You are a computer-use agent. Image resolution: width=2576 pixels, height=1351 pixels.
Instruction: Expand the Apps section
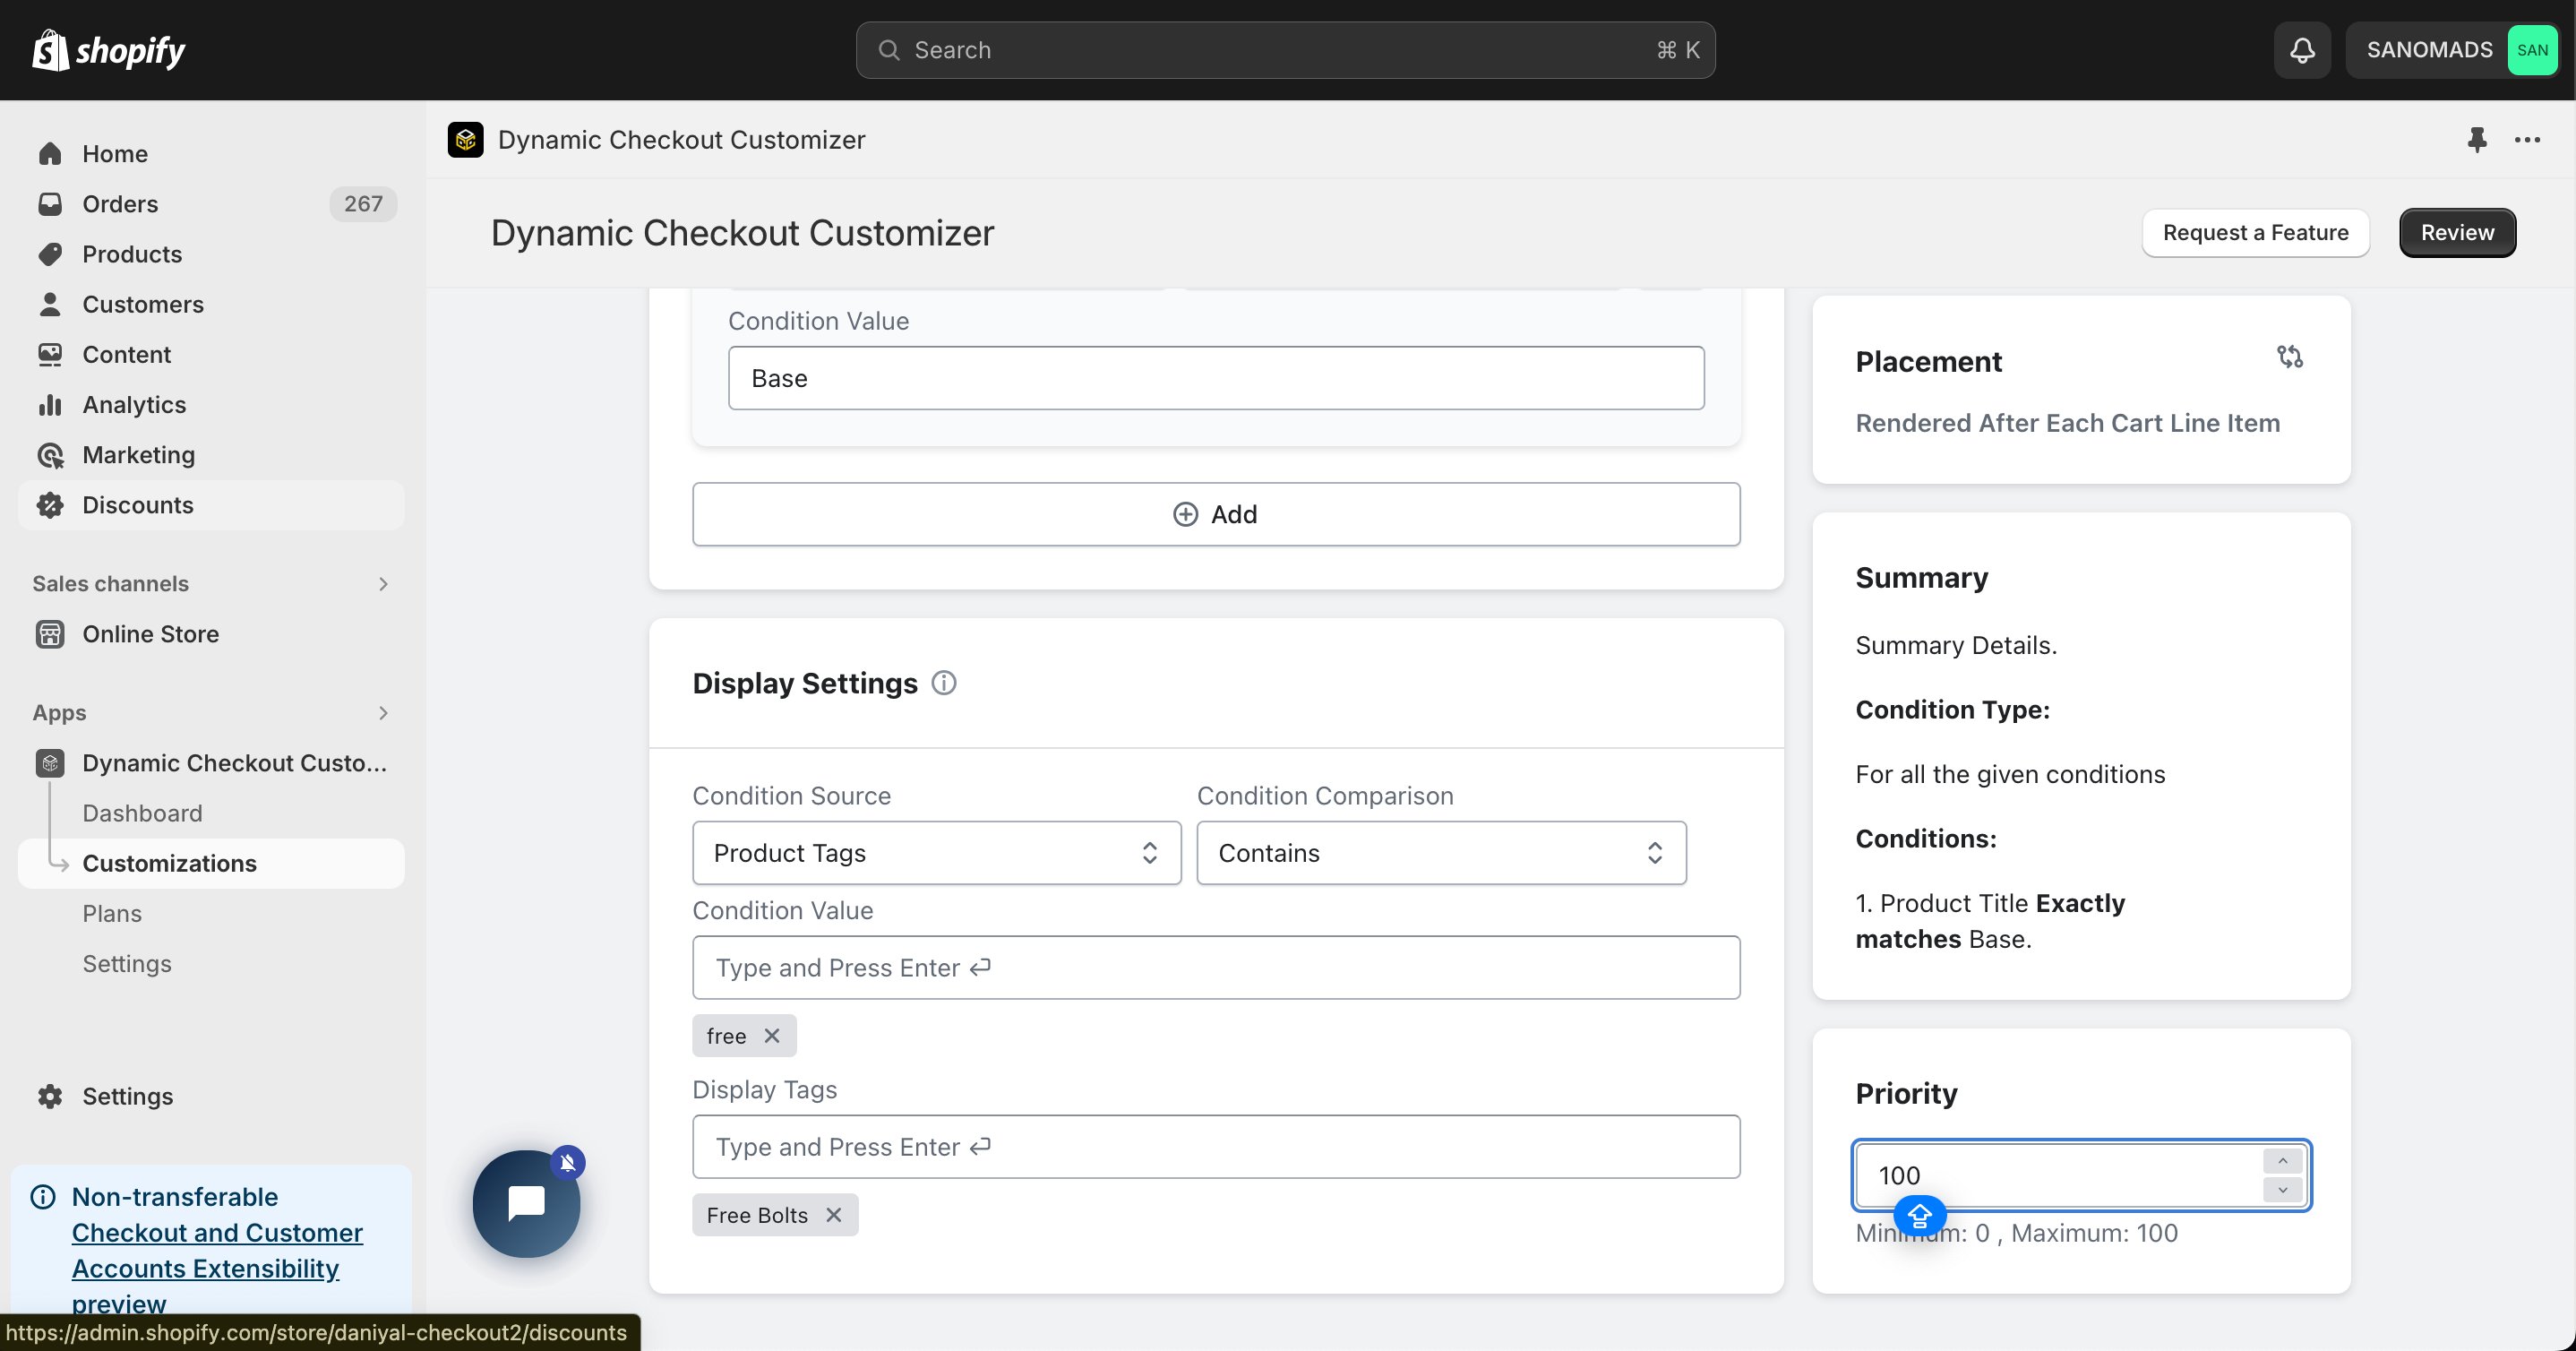tap(383, 713)
